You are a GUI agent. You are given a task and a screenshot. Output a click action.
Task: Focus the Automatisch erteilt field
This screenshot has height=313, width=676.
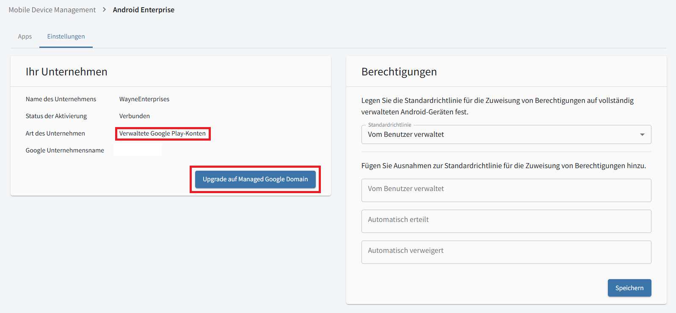click(x=506, y=221)
